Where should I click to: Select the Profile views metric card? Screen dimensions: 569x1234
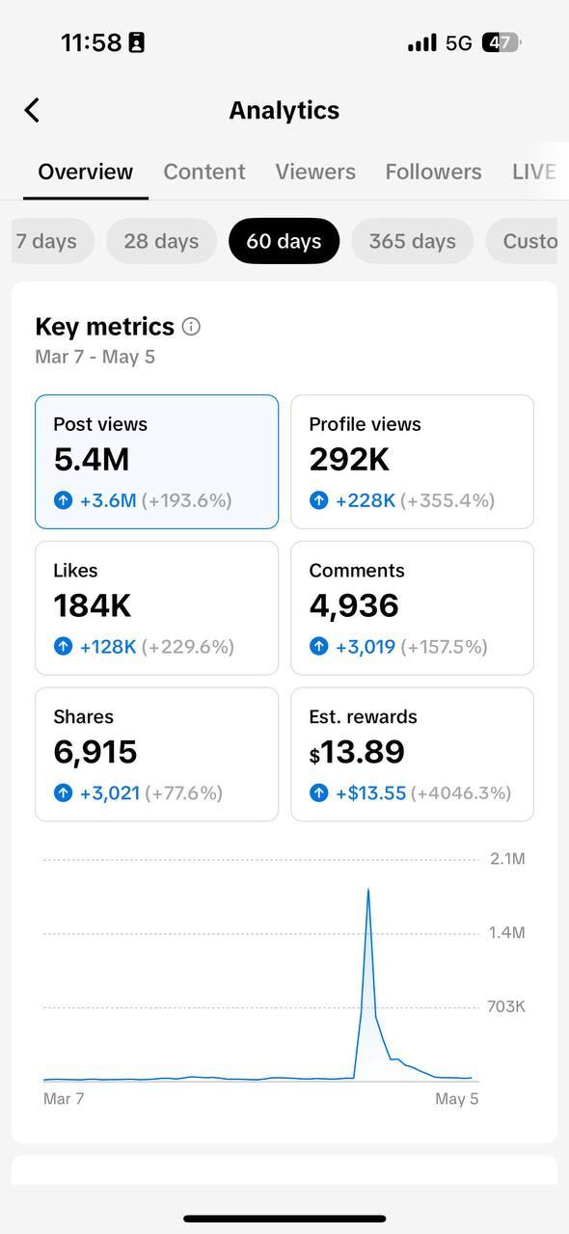(x=412, y=462)
